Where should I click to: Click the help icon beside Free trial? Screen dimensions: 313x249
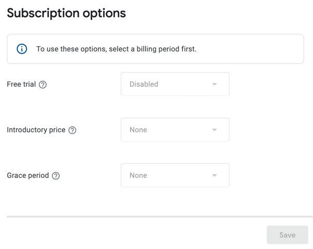(43, 85)
